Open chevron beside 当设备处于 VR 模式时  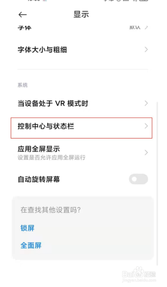146,103
